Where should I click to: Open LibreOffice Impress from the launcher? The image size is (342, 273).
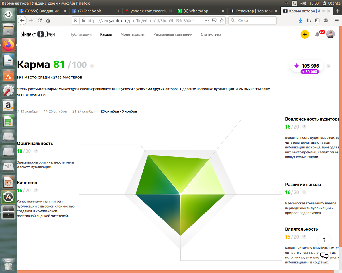(8, 181)
